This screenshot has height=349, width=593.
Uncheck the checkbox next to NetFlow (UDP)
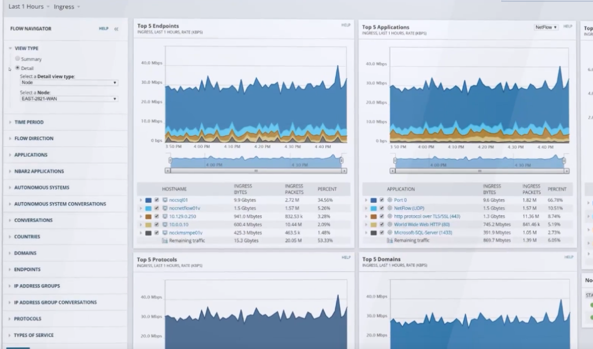pos(382,208)
